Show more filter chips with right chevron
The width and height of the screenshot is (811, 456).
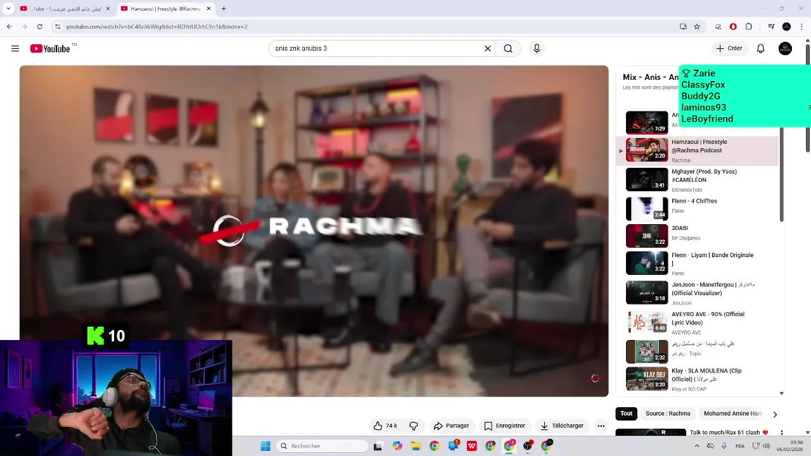(774, 414)
